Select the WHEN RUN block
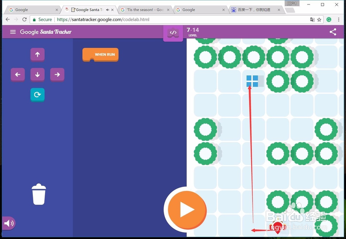 tap(100, 55)
